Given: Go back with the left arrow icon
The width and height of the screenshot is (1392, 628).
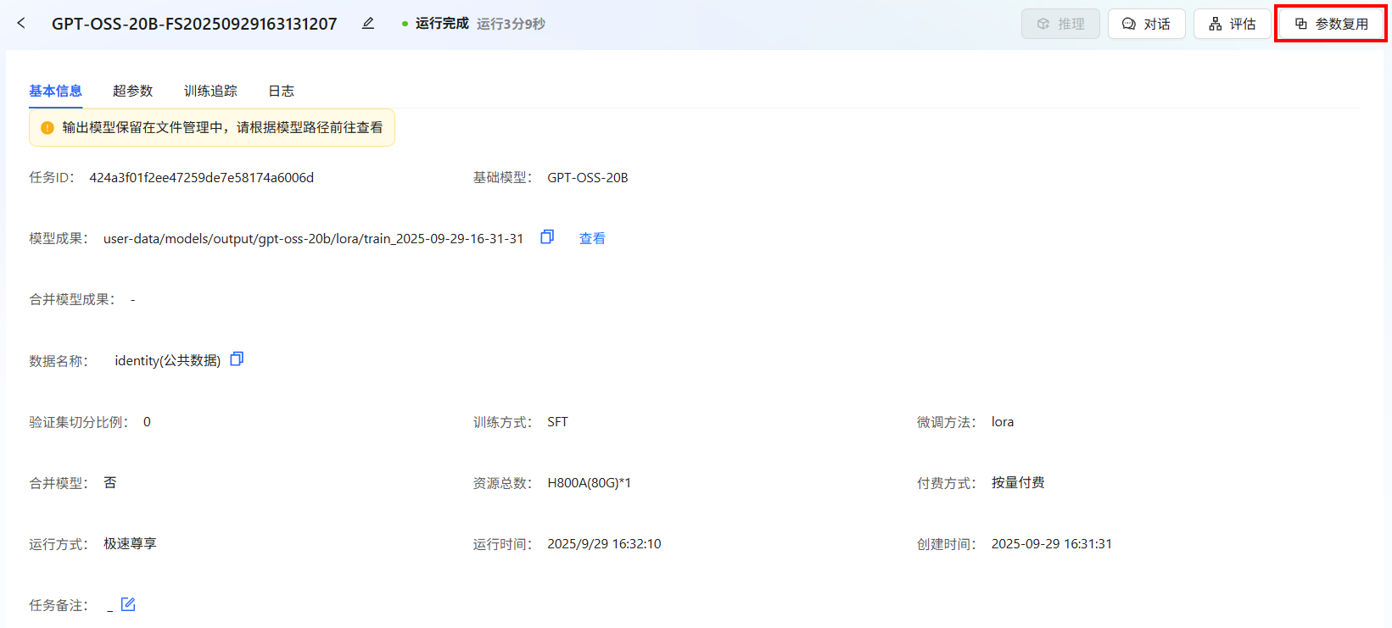Looking at the screenshot, I should [x=21, y=24].
